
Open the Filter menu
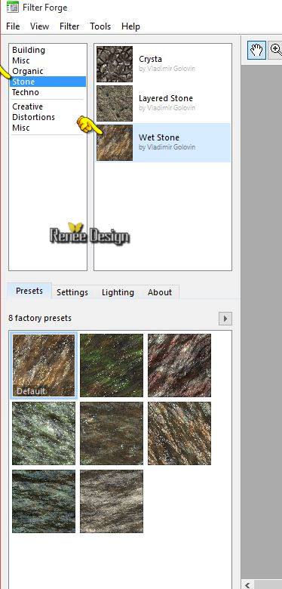[x=69, y=26]
